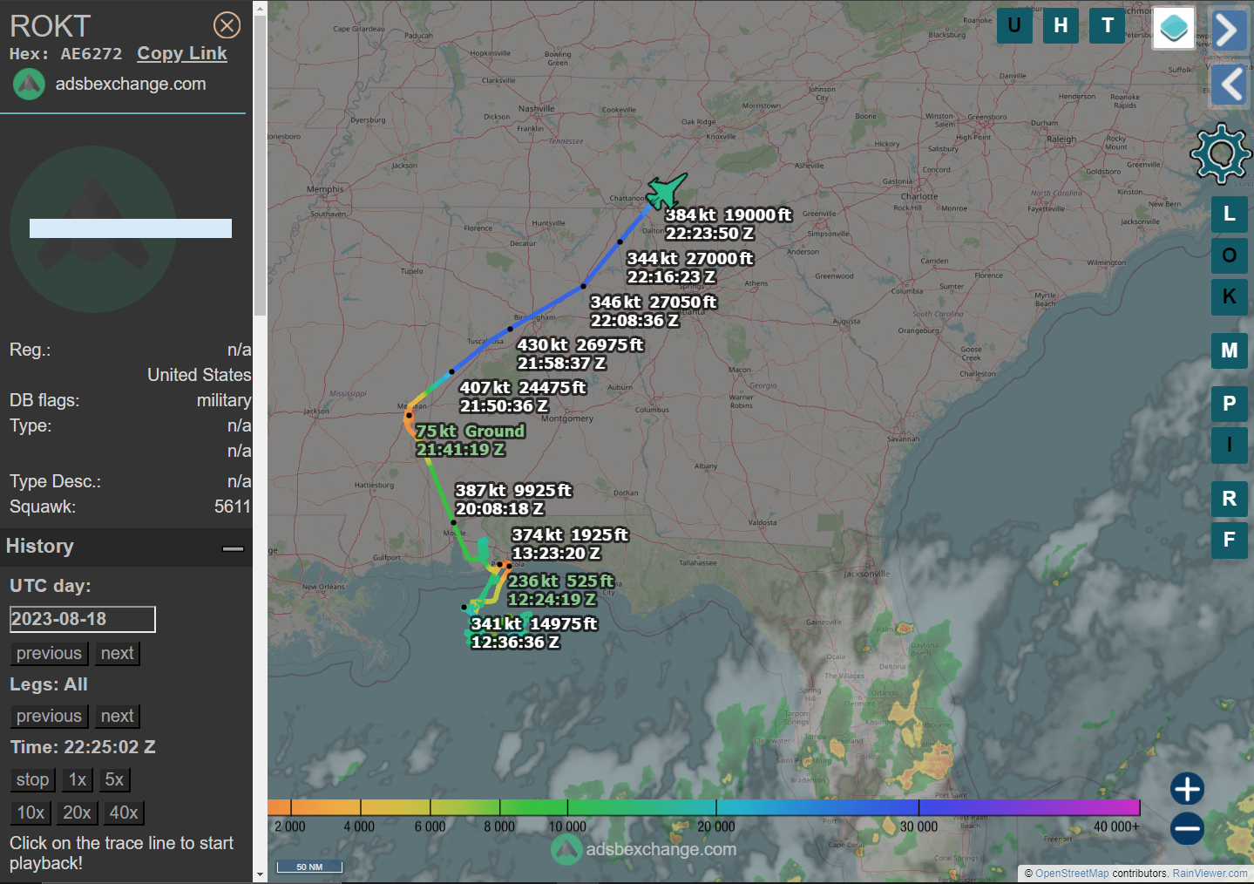Open adsbexchange.com link in sidebar
1254x884 pixels.
click(131, 85)
